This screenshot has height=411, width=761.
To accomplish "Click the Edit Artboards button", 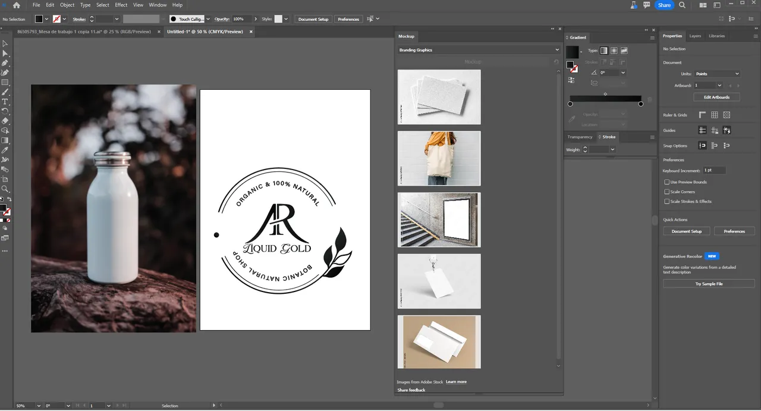I will click(716, 97).
